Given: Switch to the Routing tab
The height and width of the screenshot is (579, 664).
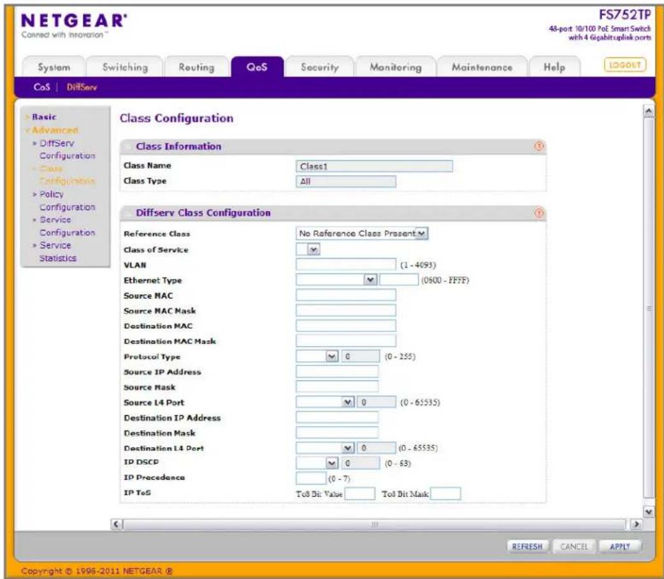Looking at the screenshot, I should coord(196,68).
